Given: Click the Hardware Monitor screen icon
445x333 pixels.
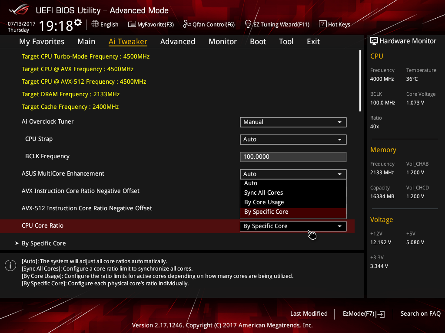Looking at the screenshot, I should click(x=374, y=41).
